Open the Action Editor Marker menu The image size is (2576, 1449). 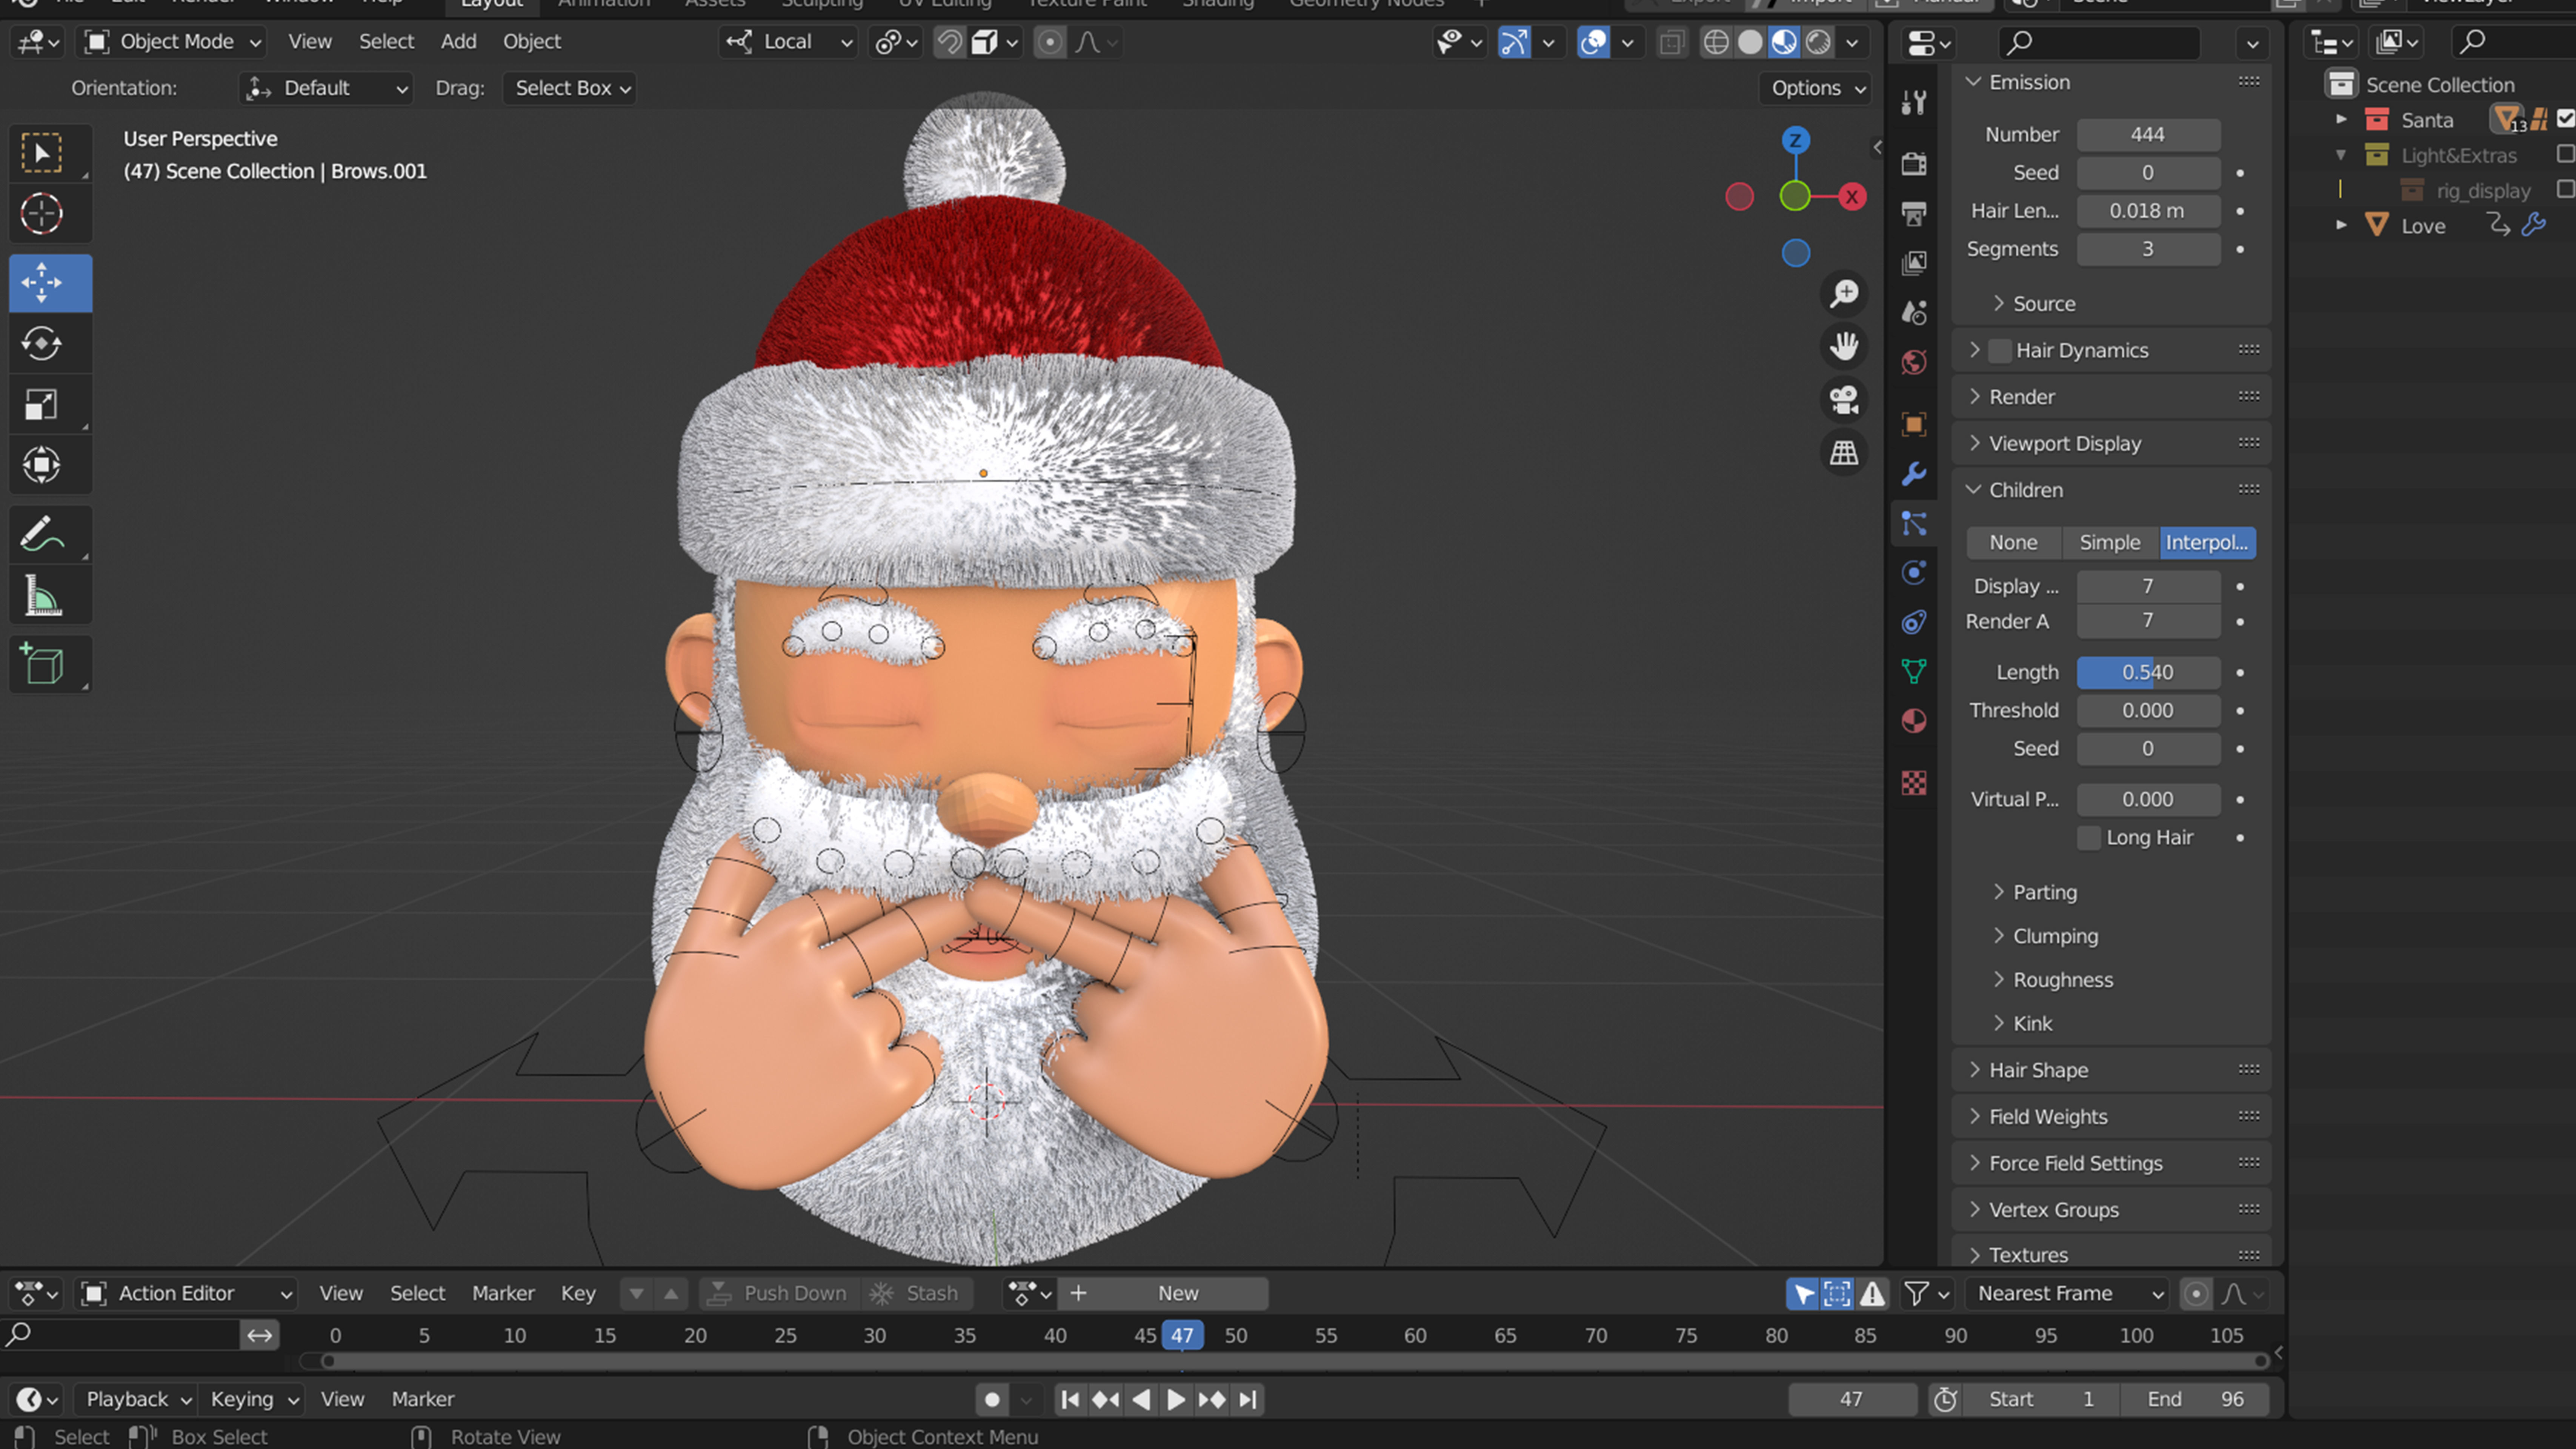click(x=503, y=1294)
